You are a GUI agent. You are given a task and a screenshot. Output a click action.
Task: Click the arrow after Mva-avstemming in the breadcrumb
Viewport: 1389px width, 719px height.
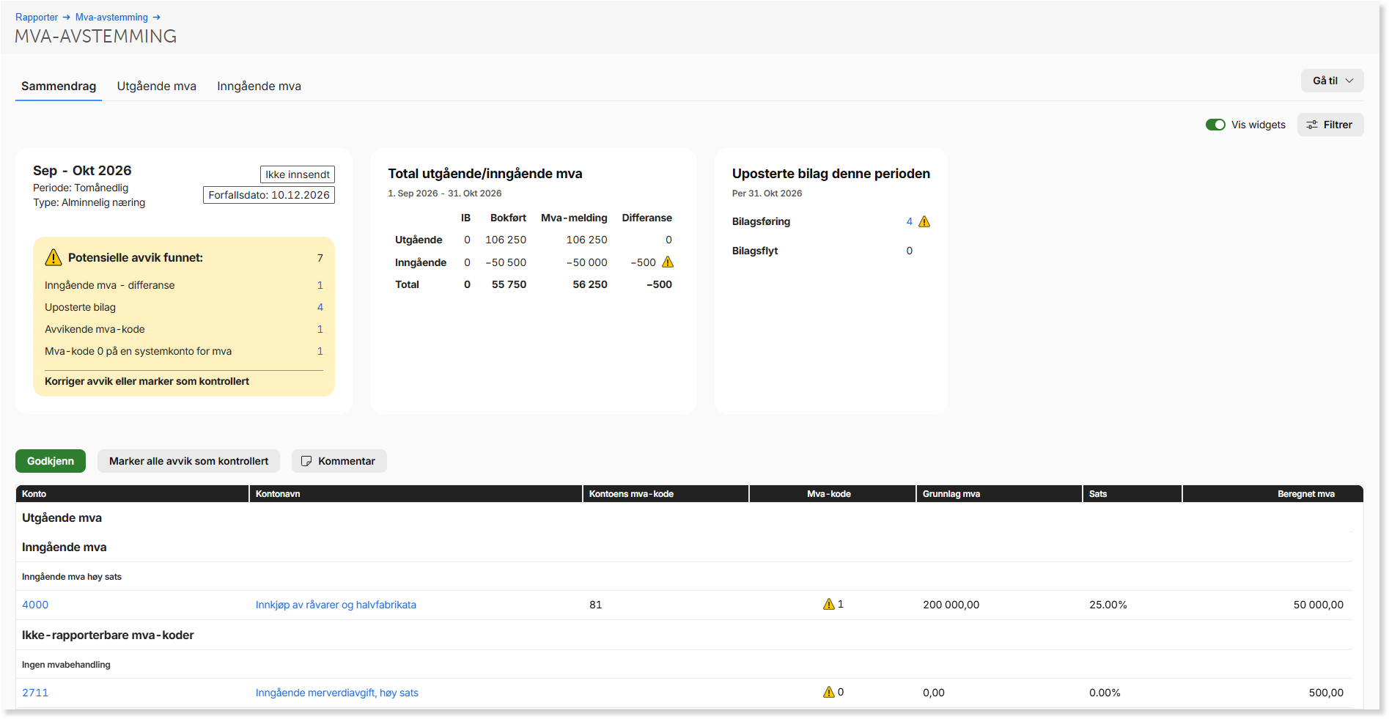(x=156, y=17)
